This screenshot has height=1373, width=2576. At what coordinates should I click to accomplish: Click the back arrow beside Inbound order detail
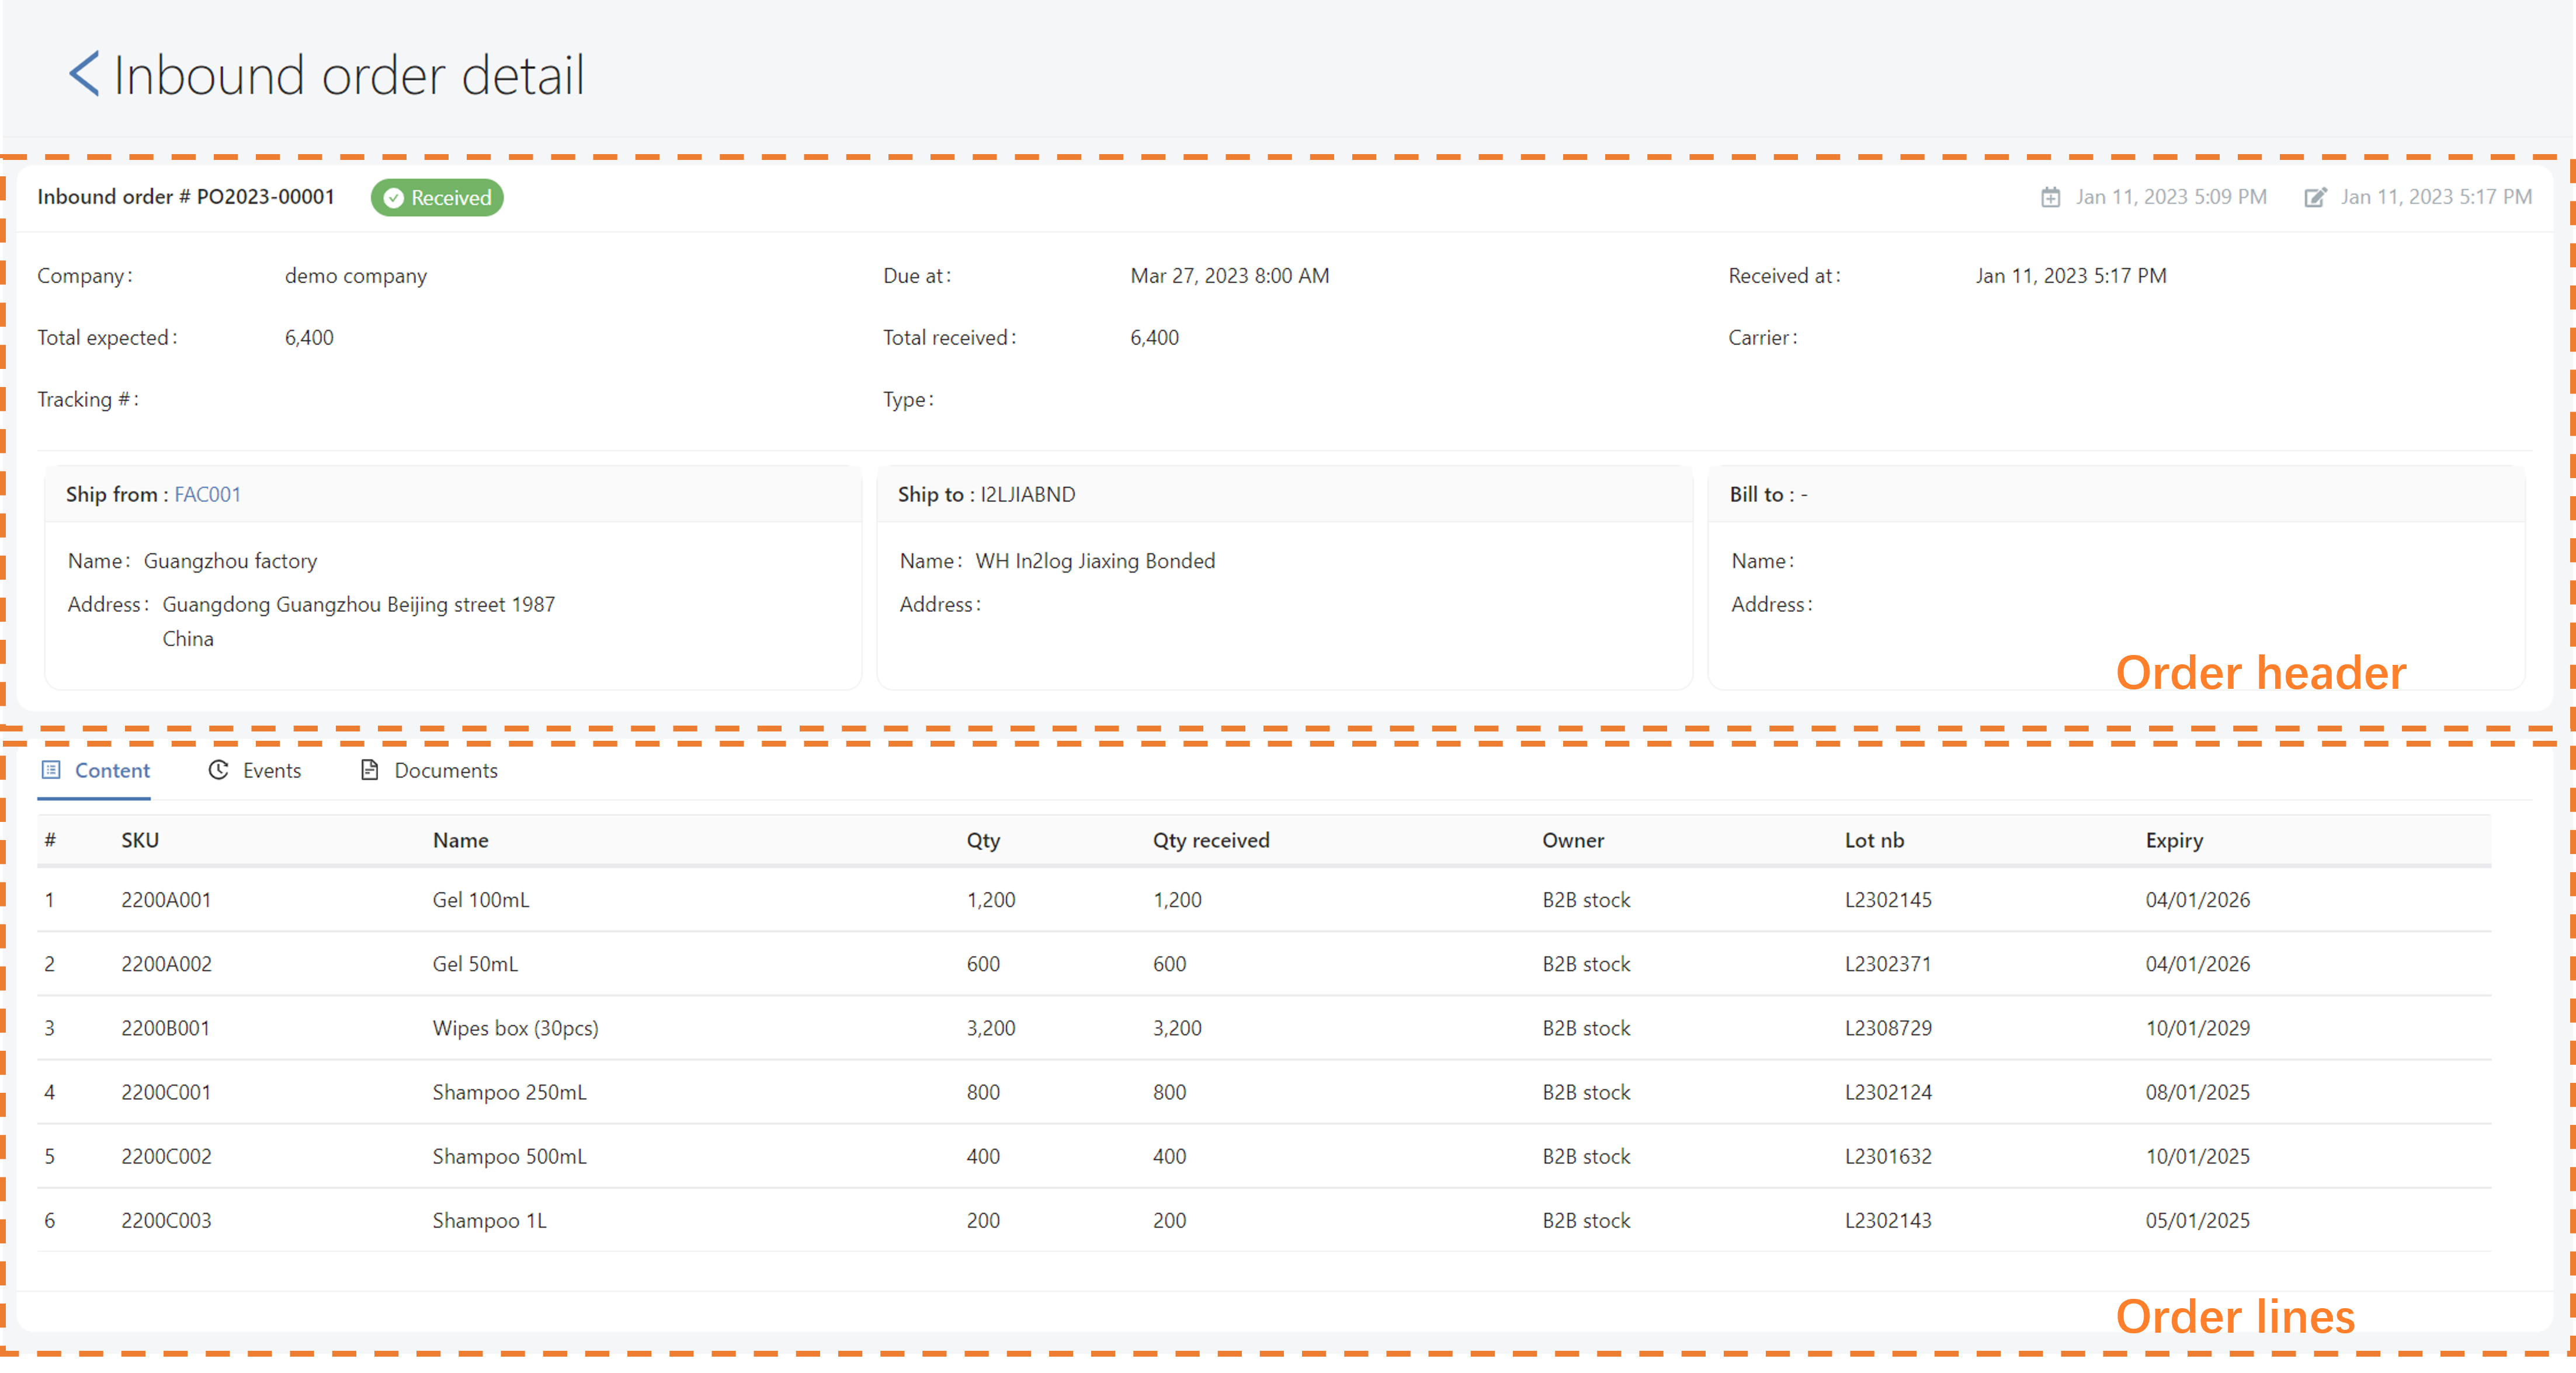[84, 74]
